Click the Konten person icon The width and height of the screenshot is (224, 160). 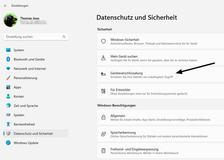click(x=8, y=96)
